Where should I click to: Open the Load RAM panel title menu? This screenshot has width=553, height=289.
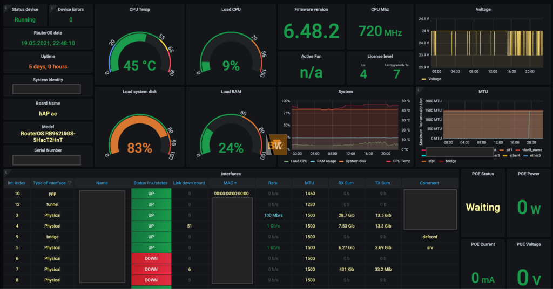tap(231, 92)
